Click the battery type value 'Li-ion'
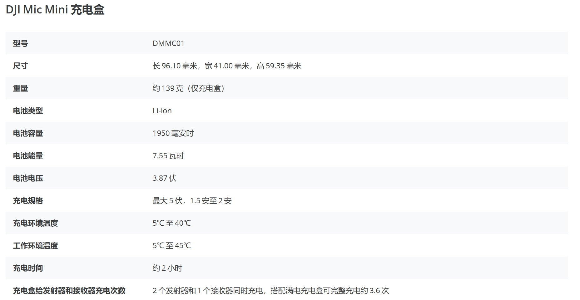 (x=162, y=111)
